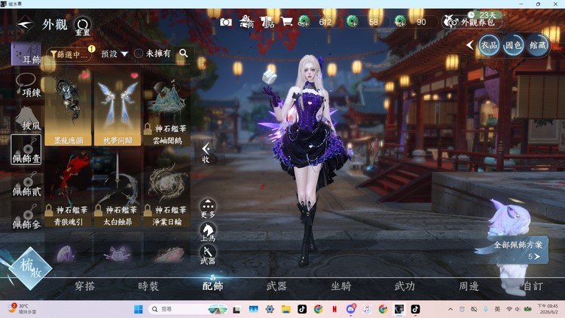Open the 篩選中 filter button

tap(69, 54)
